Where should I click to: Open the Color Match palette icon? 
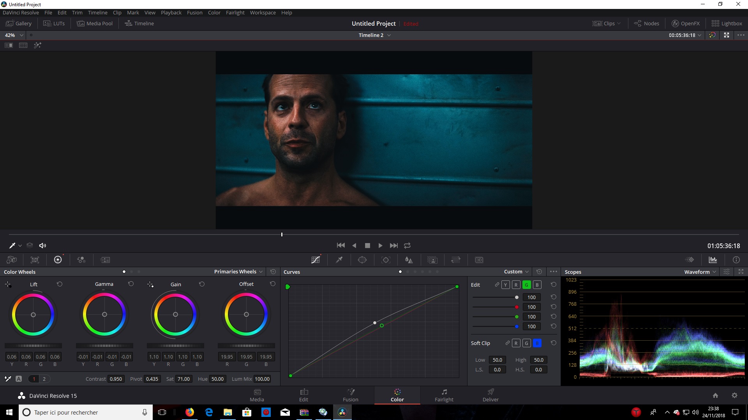pos(35,260)
